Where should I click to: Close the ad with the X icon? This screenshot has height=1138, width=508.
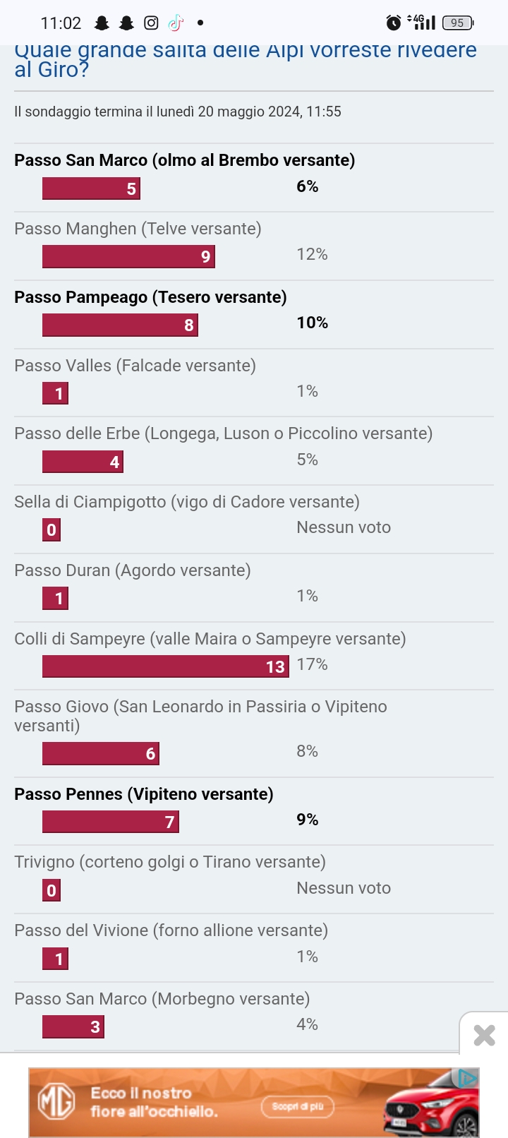click(x=484, y=1035)
